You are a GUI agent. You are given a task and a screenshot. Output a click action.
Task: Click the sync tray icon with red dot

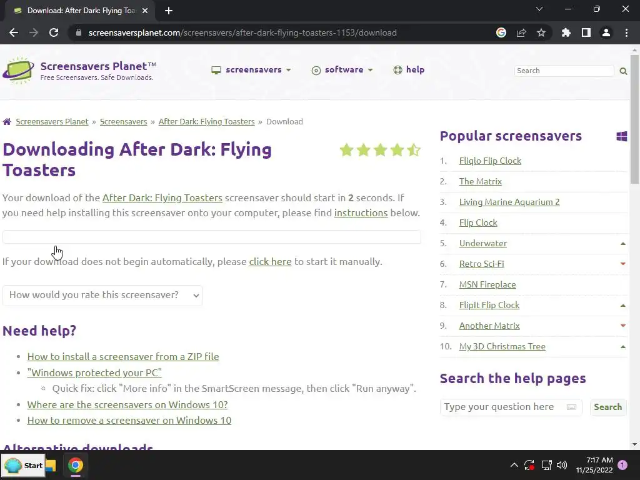[x=529, y=465]
